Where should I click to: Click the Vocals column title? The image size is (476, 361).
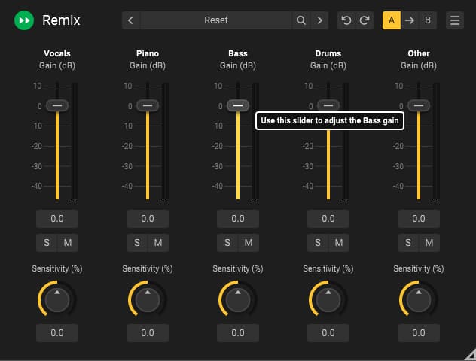click(57, 53)
